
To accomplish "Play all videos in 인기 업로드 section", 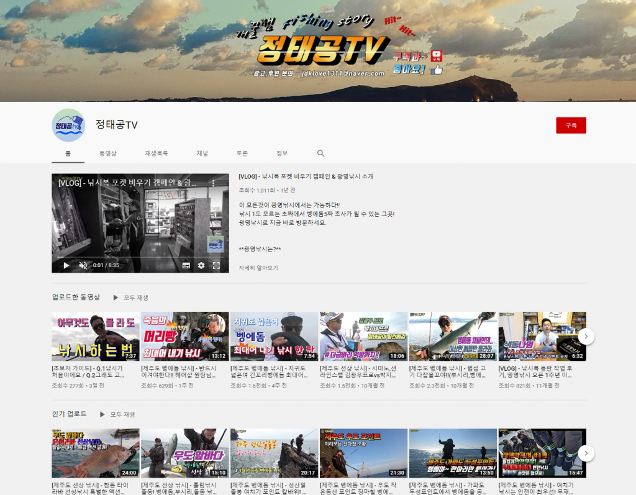I will 117,414.
